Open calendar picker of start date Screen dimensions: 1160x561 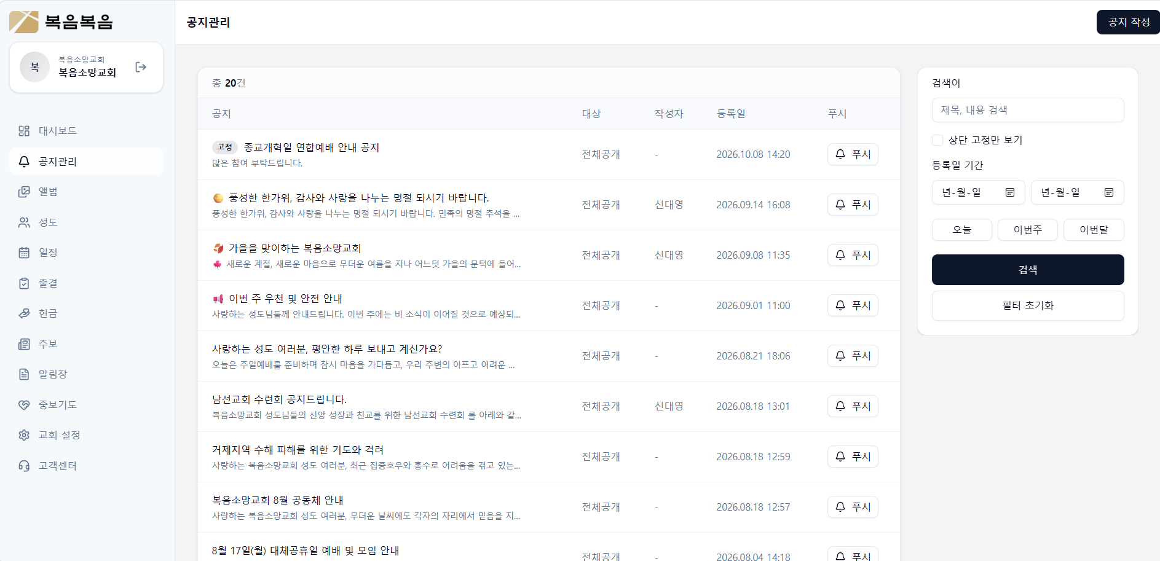[x=1009, y=192]
